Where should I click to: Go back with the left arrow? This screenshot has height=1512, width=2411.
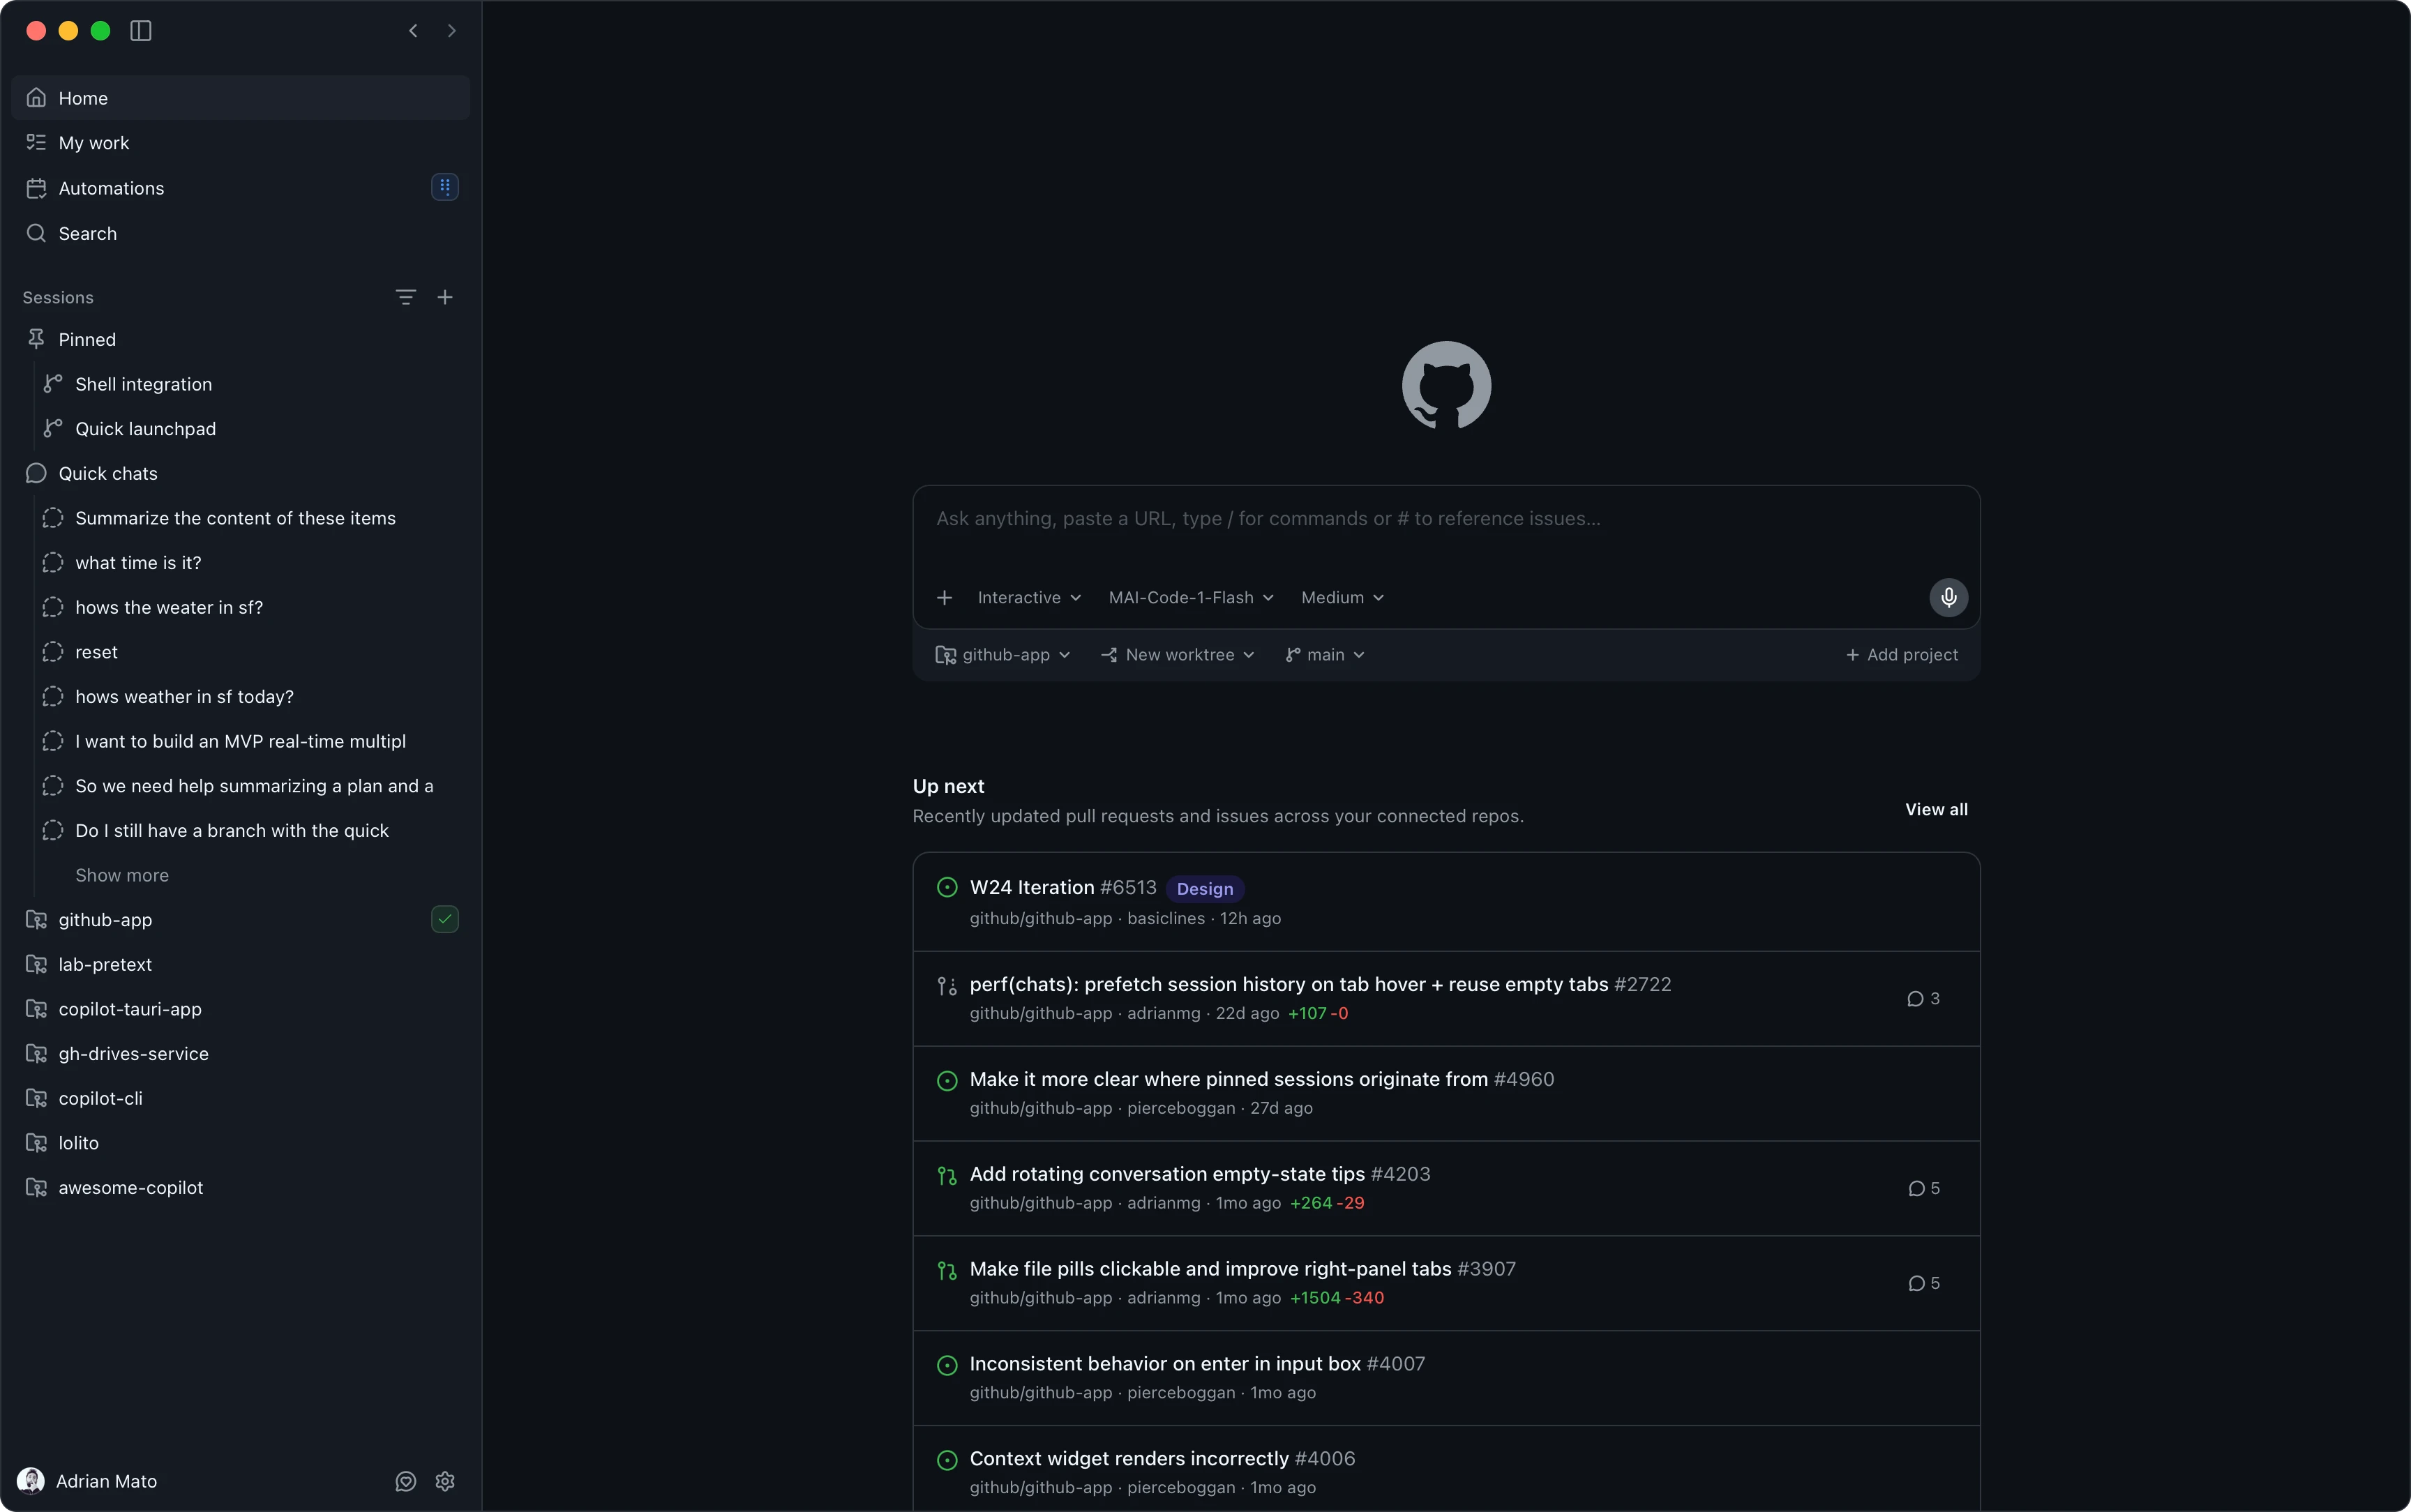coord(413,31)
